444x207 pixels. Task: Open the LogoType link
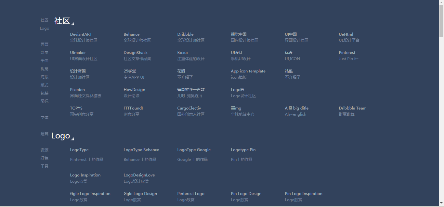[x=79, y=150]
